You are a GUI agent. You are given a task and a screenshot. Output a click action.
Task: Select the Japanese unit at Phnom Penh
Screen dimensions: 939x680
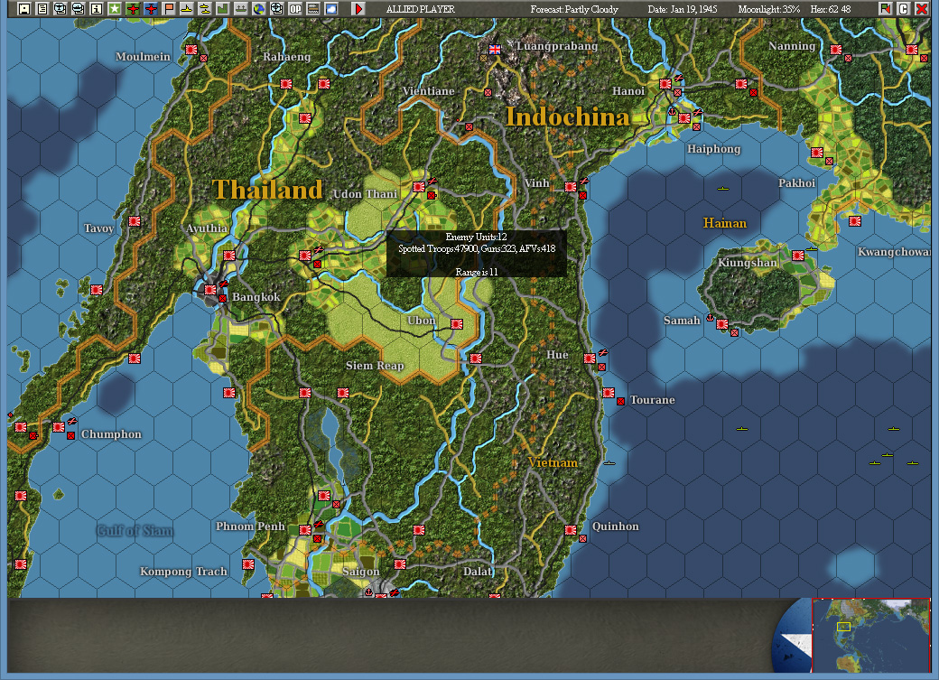point(305,530)
